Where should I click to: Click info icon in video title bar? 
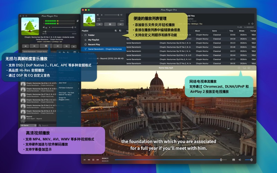pyautogui.click(x=239, y=68)
